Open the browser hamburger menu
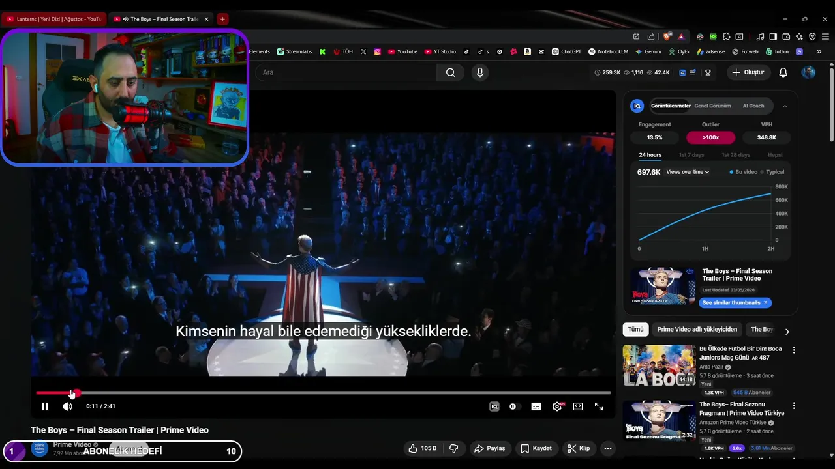Screen dimensions: 835x469 tap(825, 36)
